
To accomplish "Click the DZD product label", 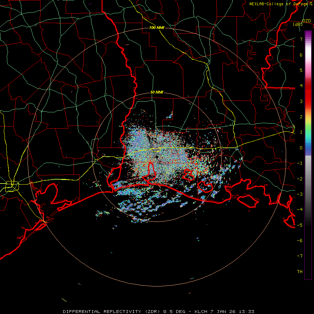I will 306,21.
